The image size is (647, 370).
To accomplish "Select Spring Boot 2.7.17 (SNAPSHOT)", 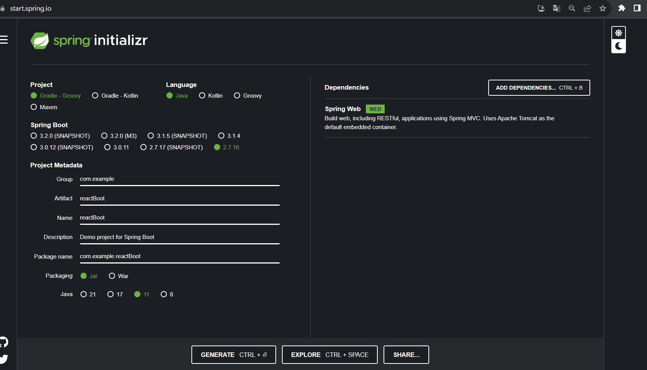I will [171, 147].
